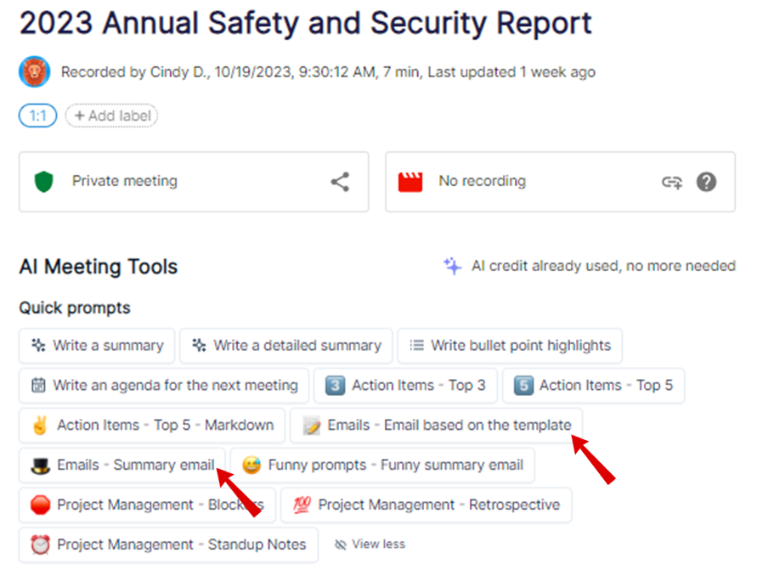The height and width of the screenshot is (576, 757).
Task: Click the add recording link icon
Action: click(x=672, y=182)
